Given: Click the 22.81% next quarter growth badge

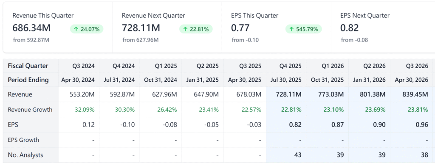Looking at the screenshot, I should (196, 29).
